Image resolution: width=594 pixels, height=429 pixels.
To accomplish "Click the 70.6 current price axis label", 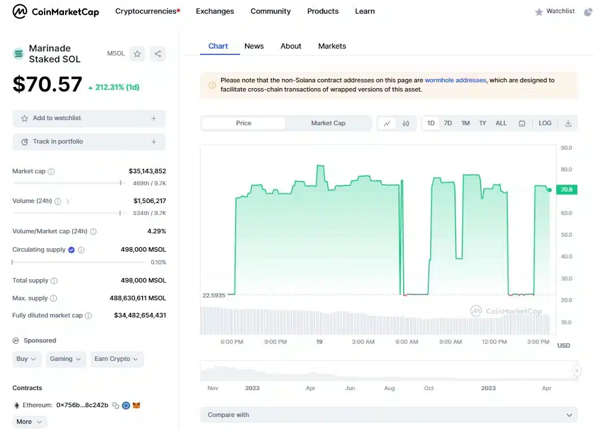I will tap(567, 189).
